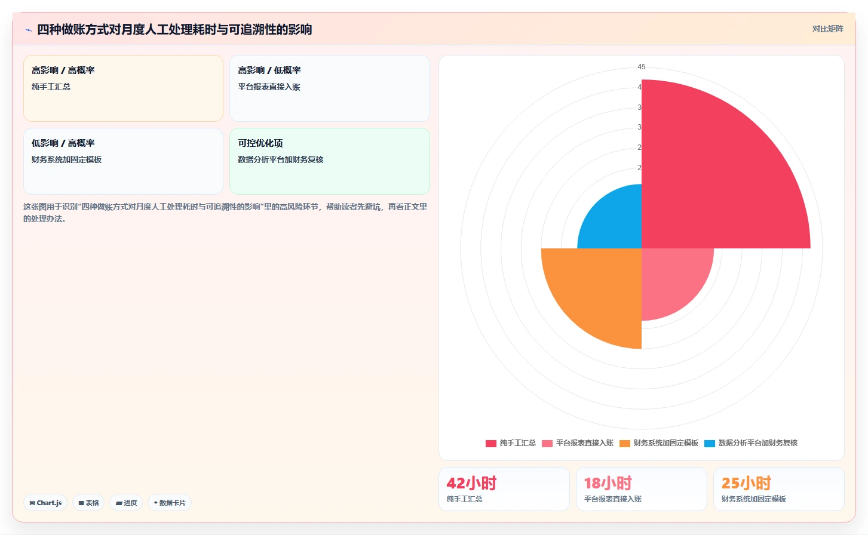The image size is (868, 535).
Task: Click the 对比矩阵 label in header
Action: pyautogui.click(x=827, y=29)
